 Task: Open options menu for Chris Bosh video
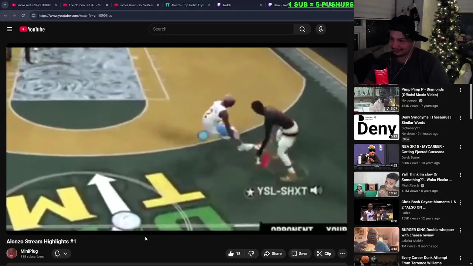pyautogui.click(x=460, y=203)
